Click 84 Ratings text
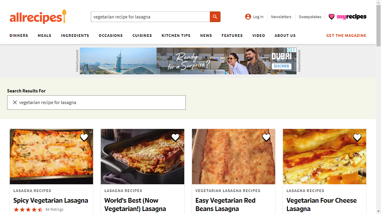381x214 pixels. click(54, 210)
